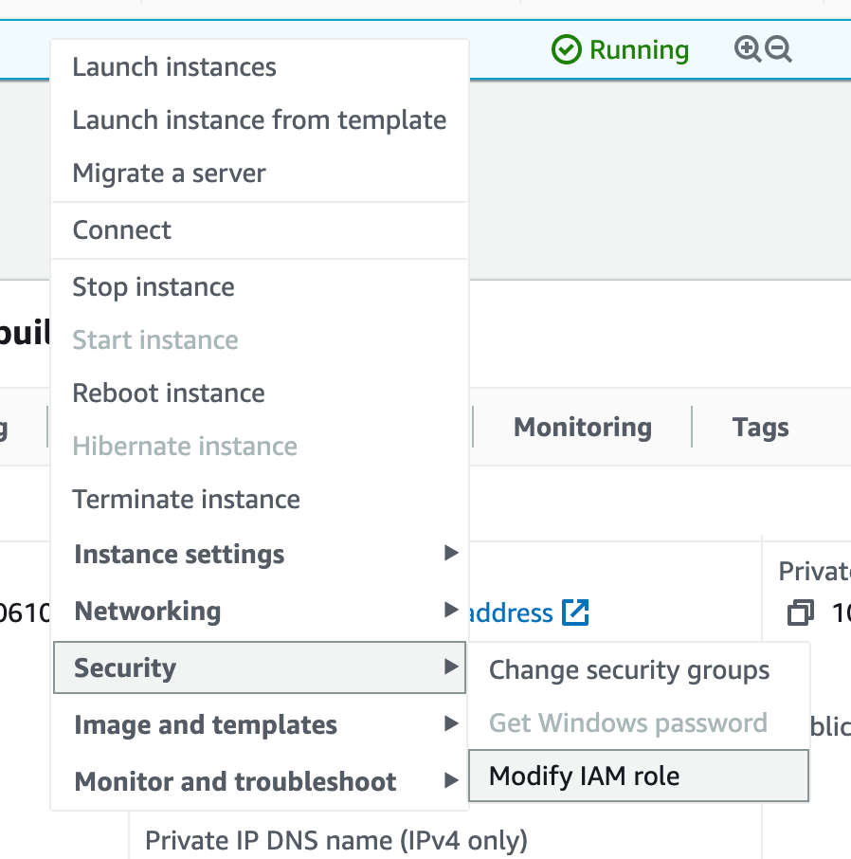Open Monitor and troubleshoot submenu
This screenshot has width=851, height=859.
pos(260,780)
